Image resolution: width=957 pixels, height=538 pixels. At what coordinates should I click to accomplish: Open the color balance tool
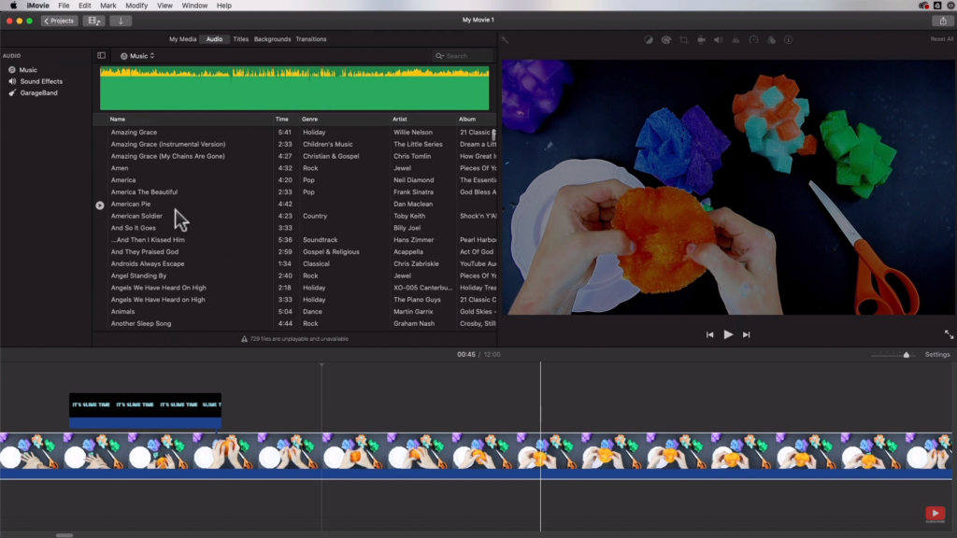point(649,39)
